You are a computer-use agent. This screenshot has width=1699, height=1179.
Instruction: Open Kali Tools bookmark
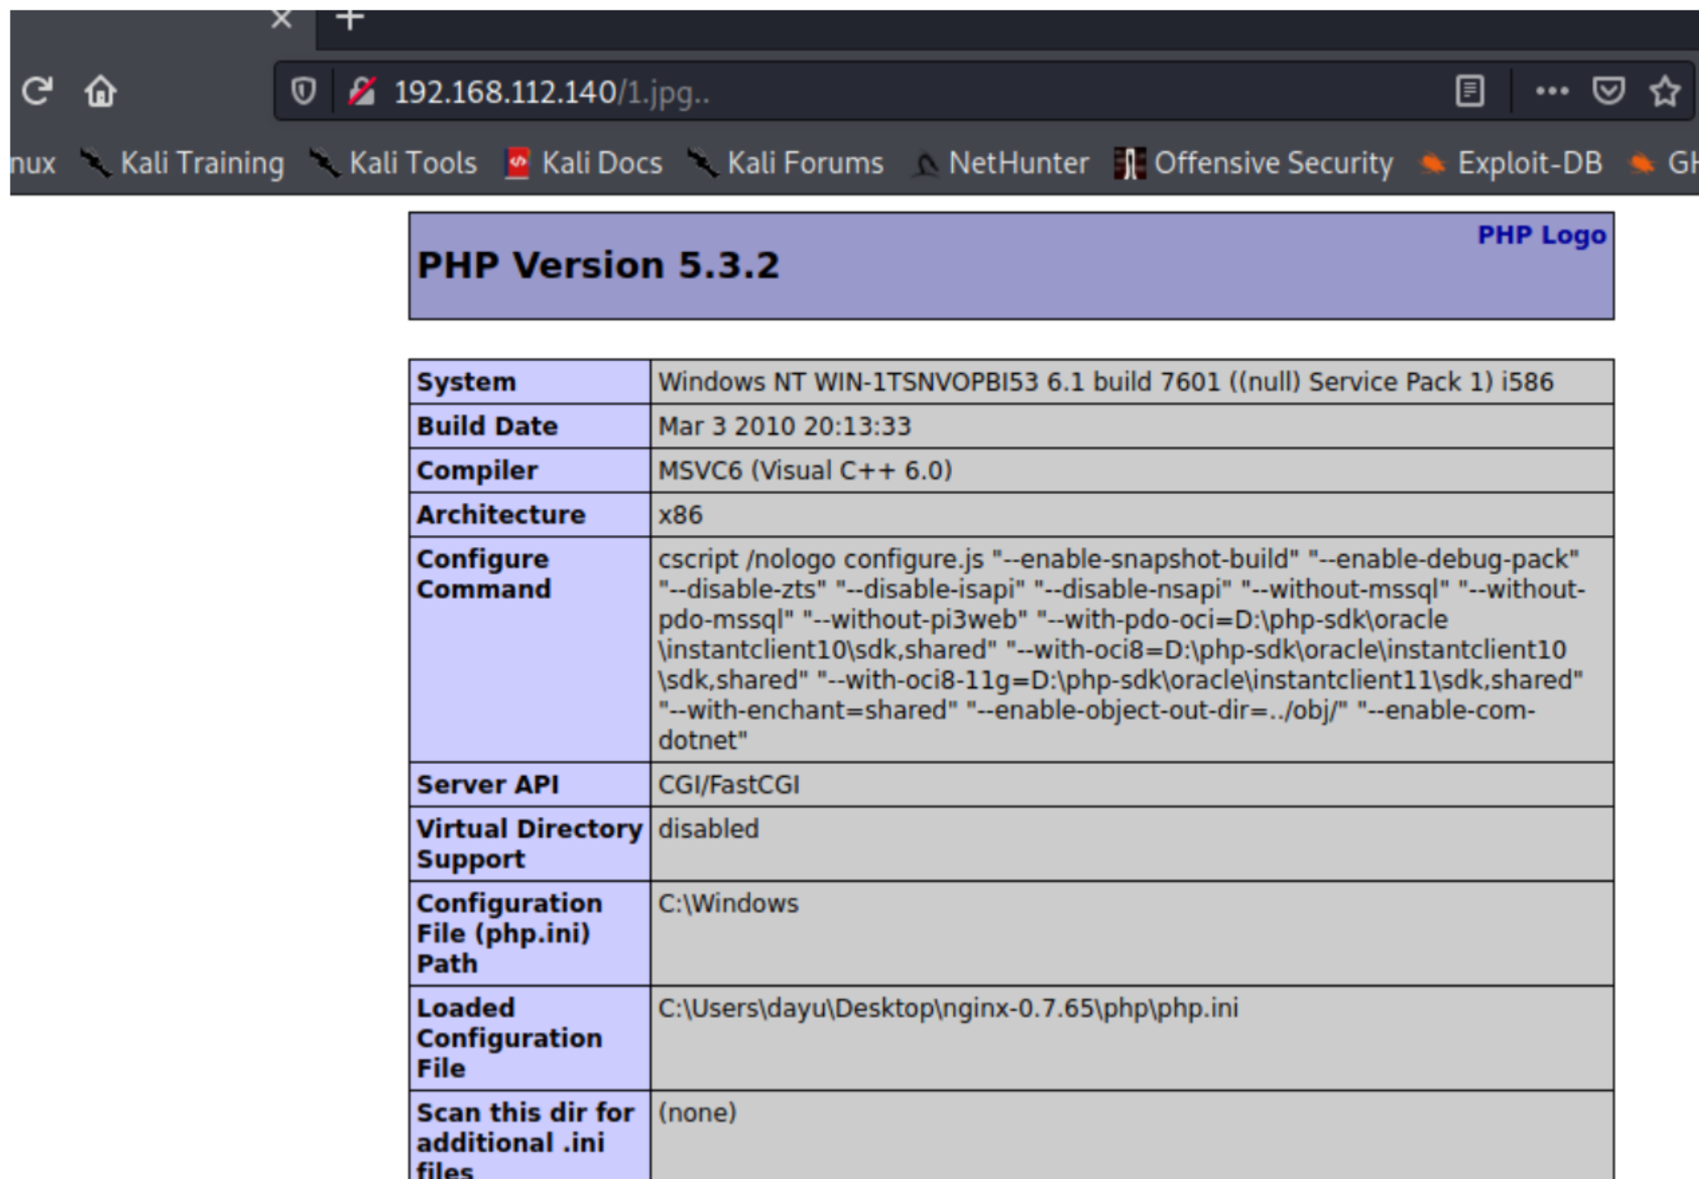tap(393, 163)
